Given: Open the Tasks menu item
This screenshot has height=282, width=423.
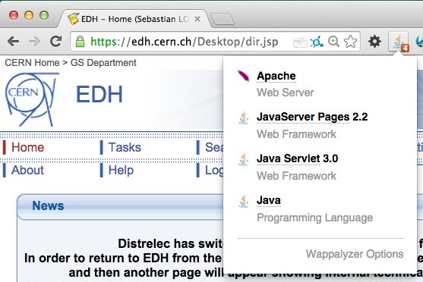Looking at the screenshot, I should pyautogui.click(x=125, y=147).
